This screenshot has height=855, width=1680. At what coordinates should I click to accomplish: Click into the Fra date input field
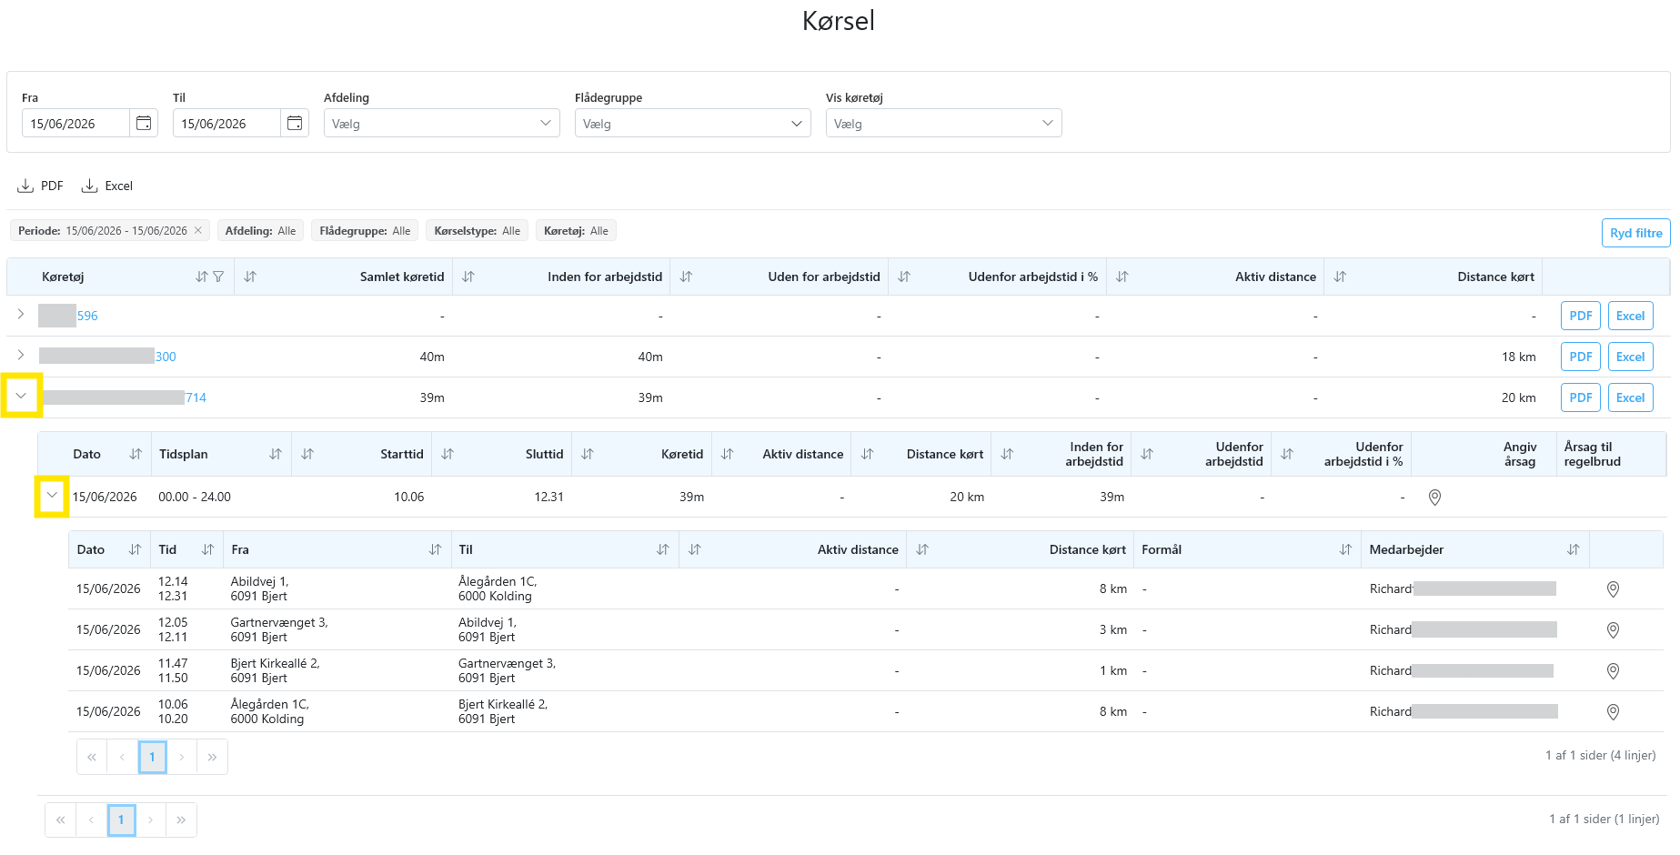click(76, 123)
